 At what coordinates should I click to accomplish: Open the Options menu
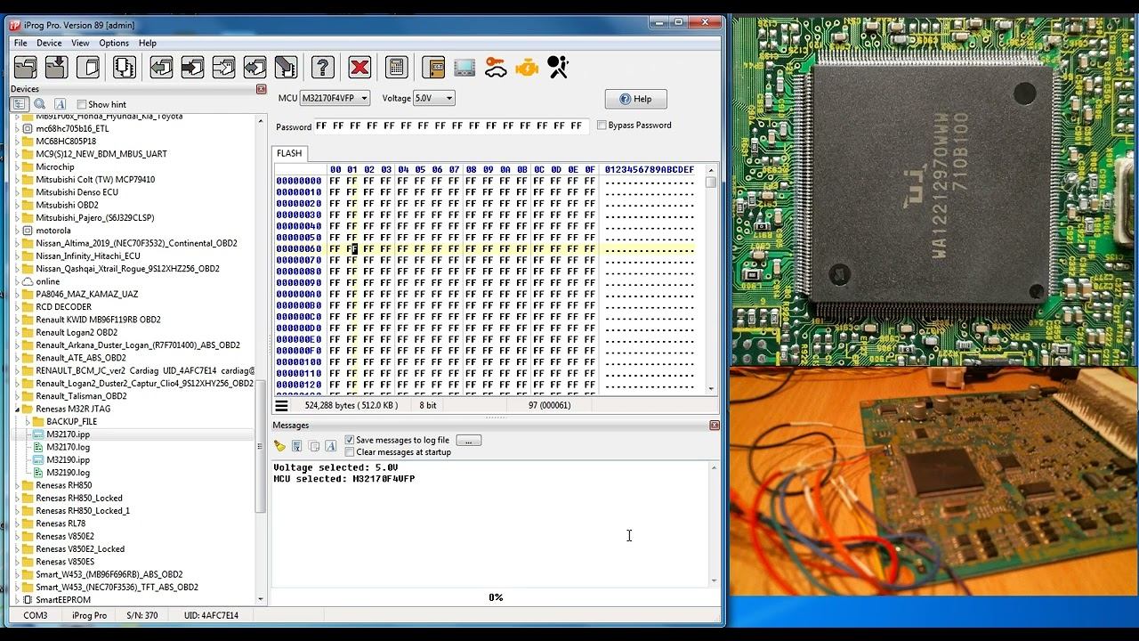(114, 43)
